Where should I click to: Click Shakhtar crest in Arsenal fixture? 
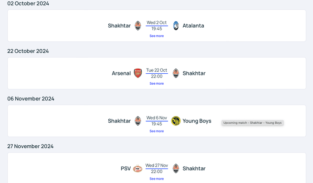(x=176, y=73)
